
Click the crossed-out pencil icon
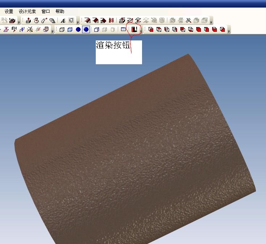(x=30, y=30)
